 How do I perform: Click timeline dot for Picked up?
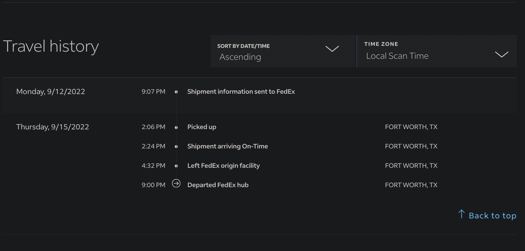point(176,127)
